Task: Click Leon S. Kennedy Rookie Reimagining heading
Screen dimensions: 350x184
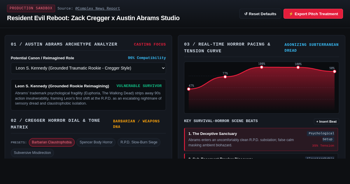Action: (x=62, y=86)
